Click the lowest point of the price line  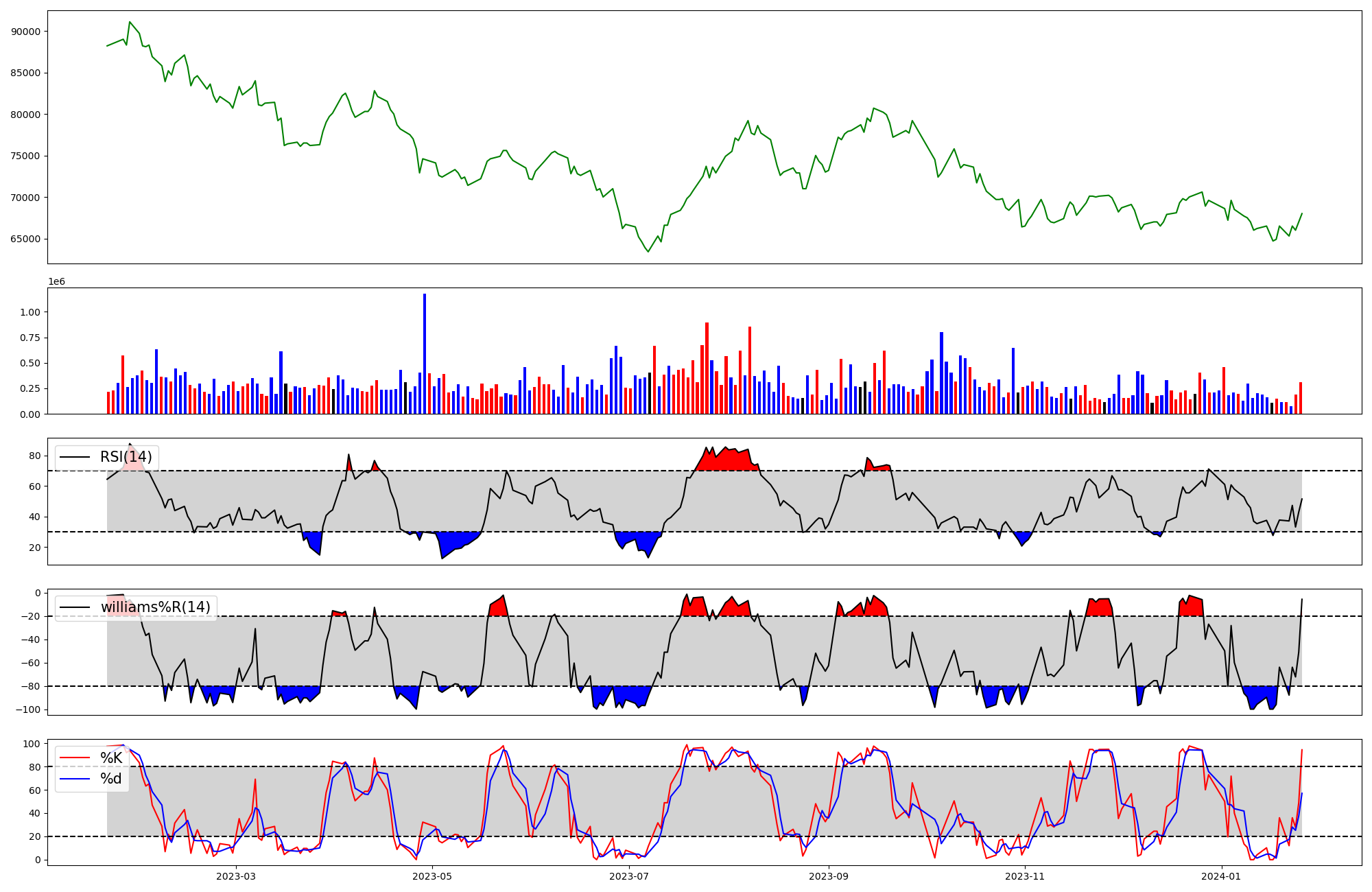coord(648,252)
